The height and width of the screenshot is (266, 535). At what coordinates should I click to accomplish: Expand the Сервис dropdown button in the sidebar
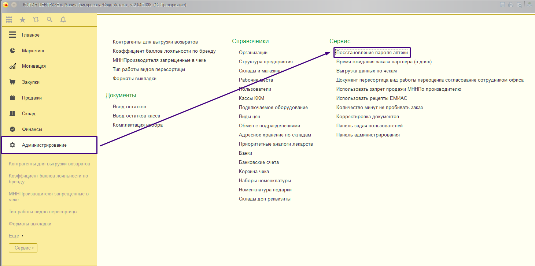23,248
